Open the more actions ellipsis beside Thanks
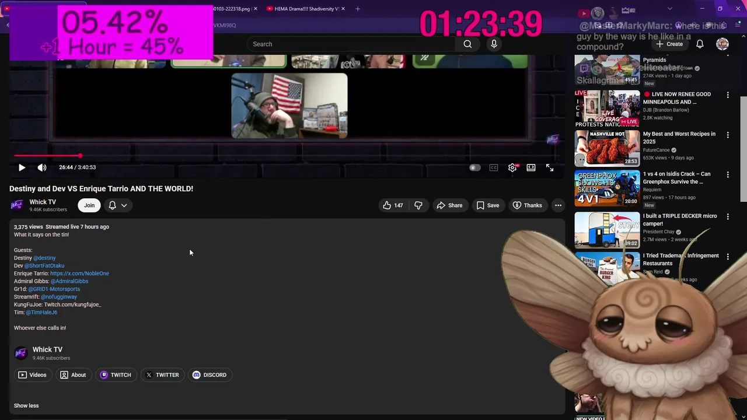 (x=558, y=205)
